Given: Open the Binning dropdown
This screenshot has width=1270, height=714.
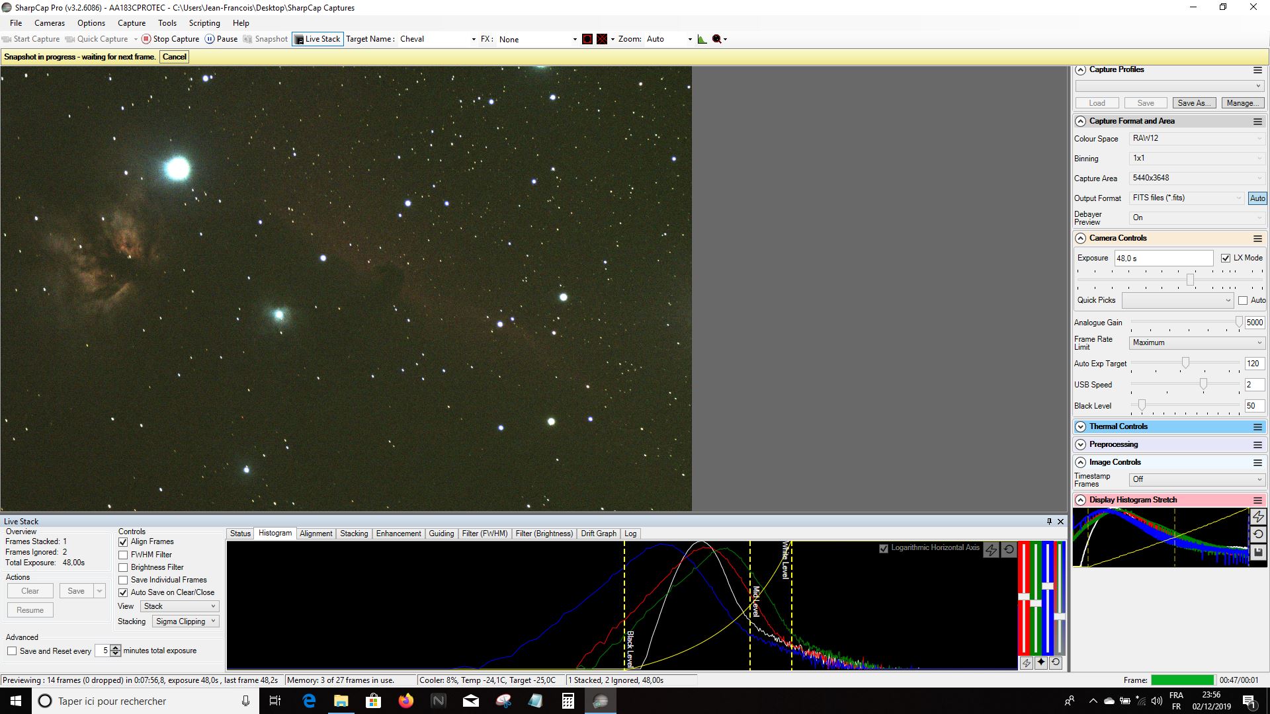Looking at the screenshot, I should pyautogui.click(x=1197, y=159).
